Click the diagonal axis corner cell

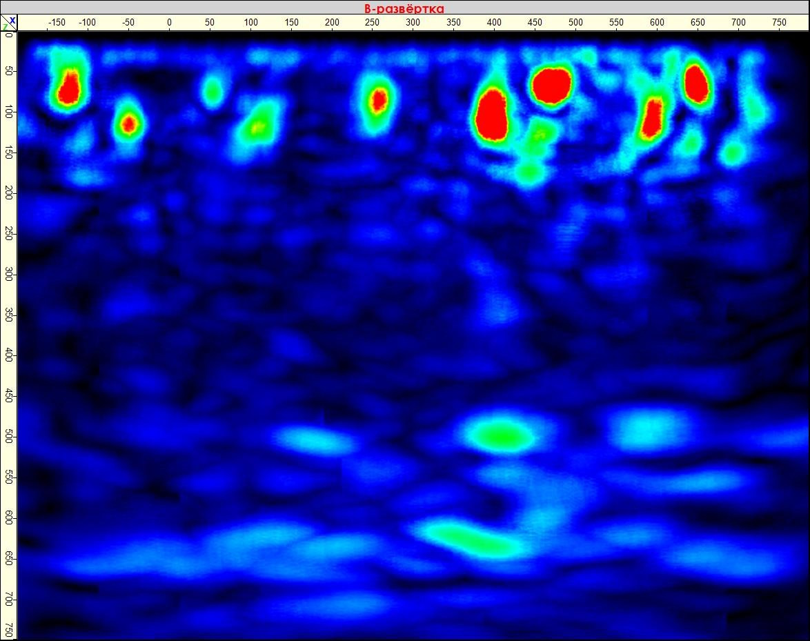[10, 21]
